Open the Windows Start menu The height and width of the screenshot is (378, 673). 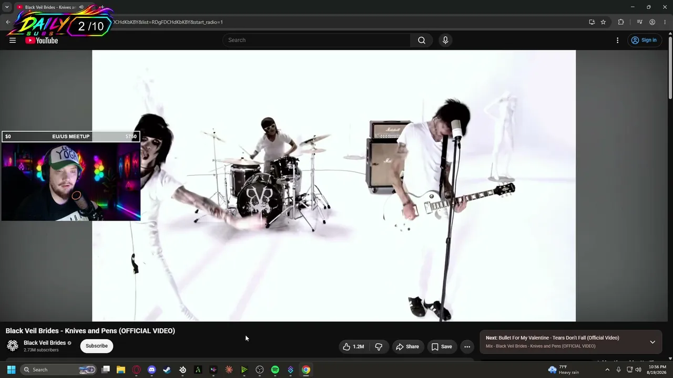11,370
